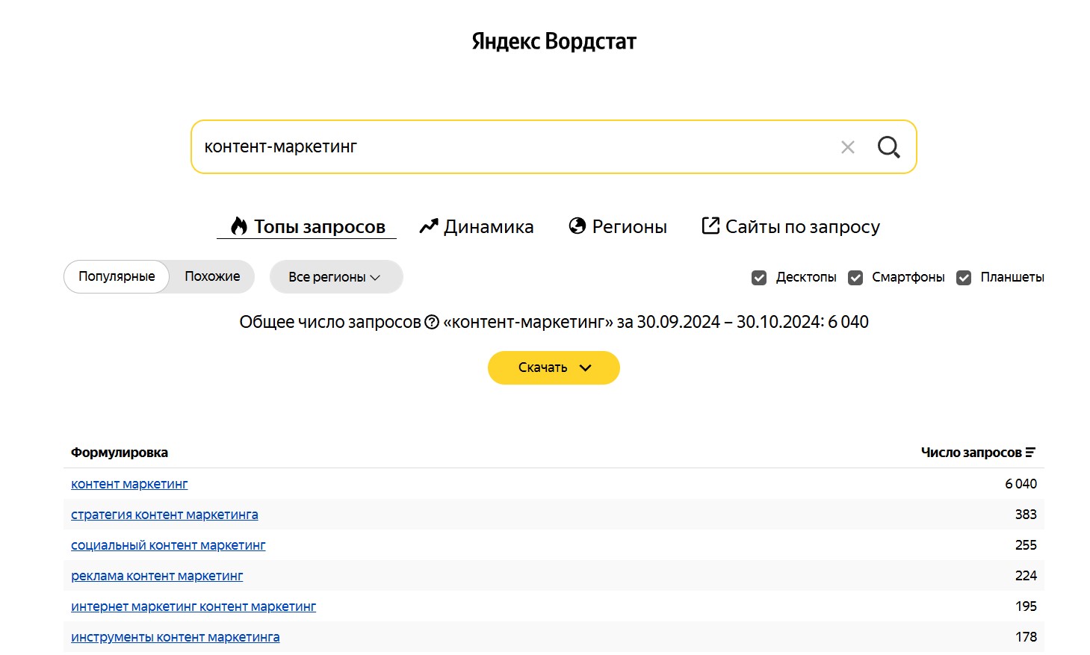
Task: Switch to the Похожие toggle option
Action: click(212, 276)
